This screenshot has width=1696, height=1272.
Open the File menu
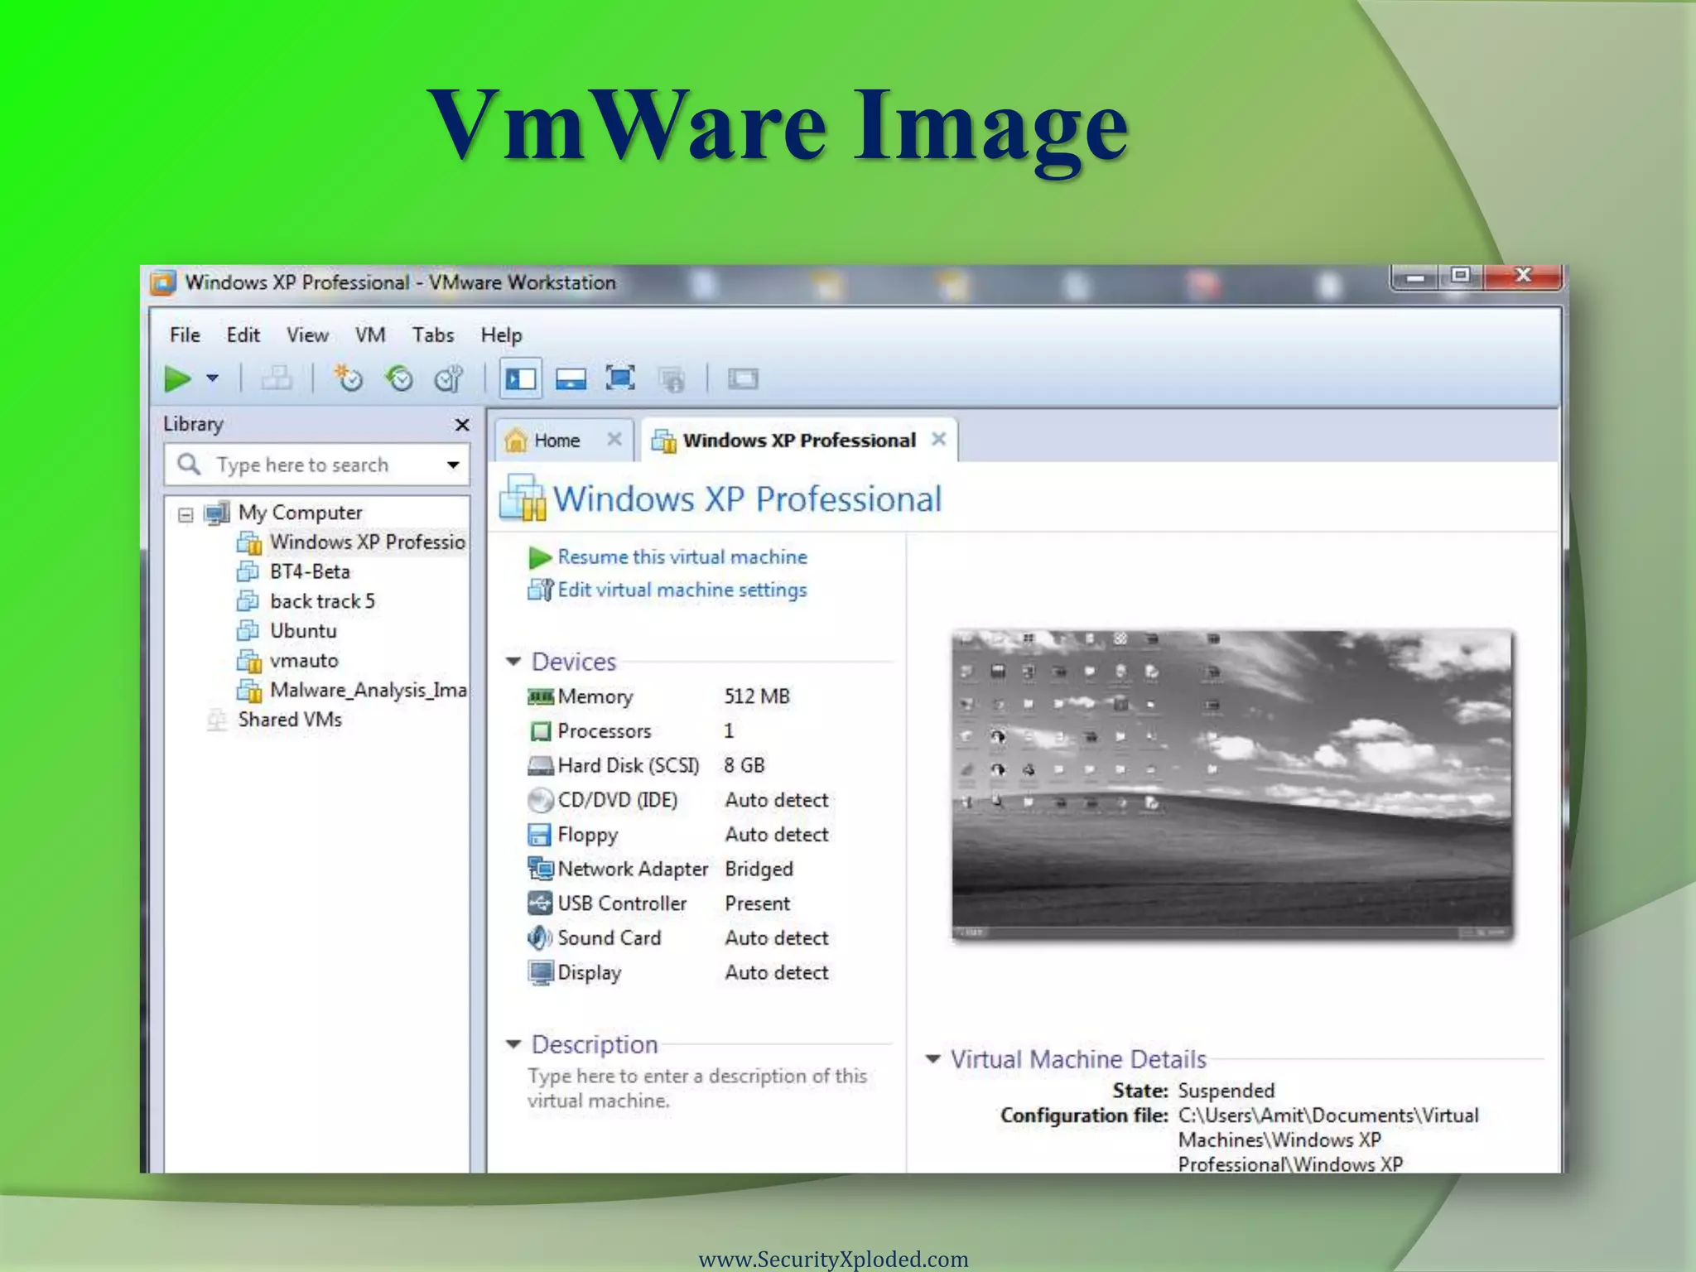185,335
